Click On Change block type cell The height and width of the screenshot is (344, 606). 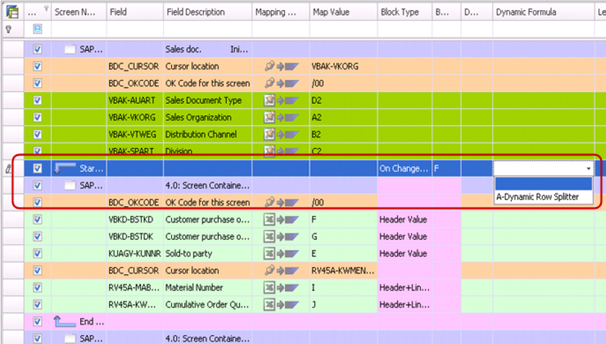(404, 168)
